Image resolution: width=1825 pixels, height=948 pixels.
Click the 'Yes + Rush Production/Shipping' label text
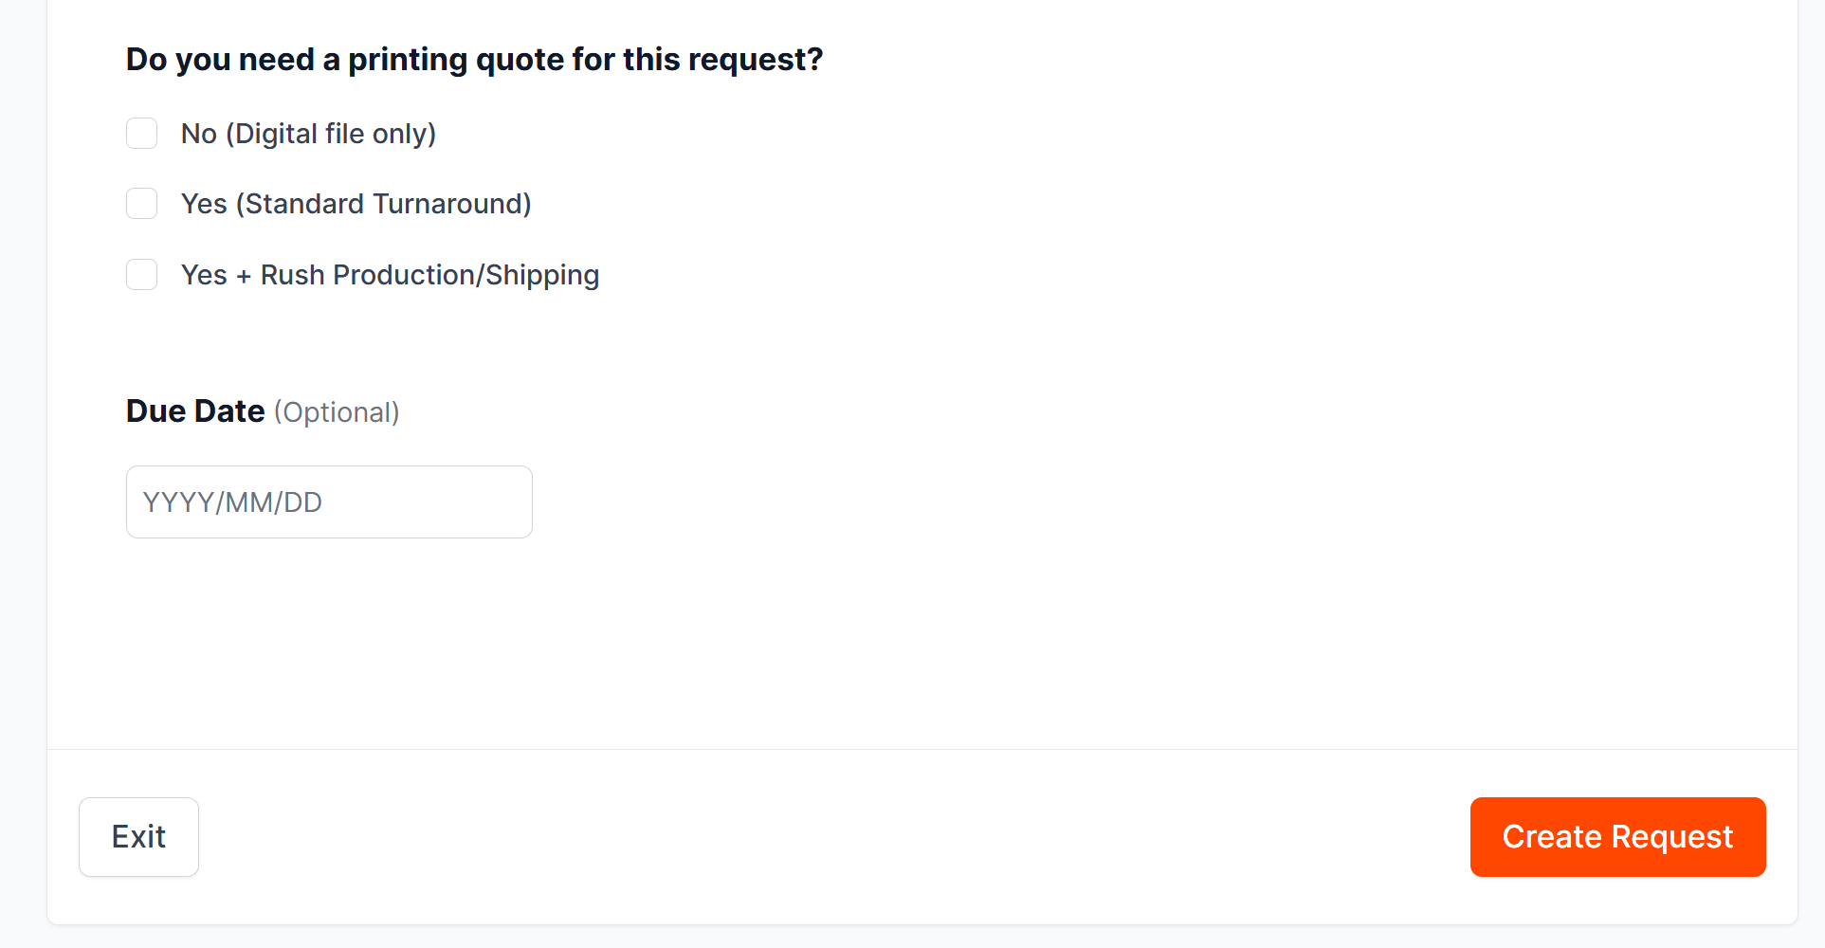[390, 275]
